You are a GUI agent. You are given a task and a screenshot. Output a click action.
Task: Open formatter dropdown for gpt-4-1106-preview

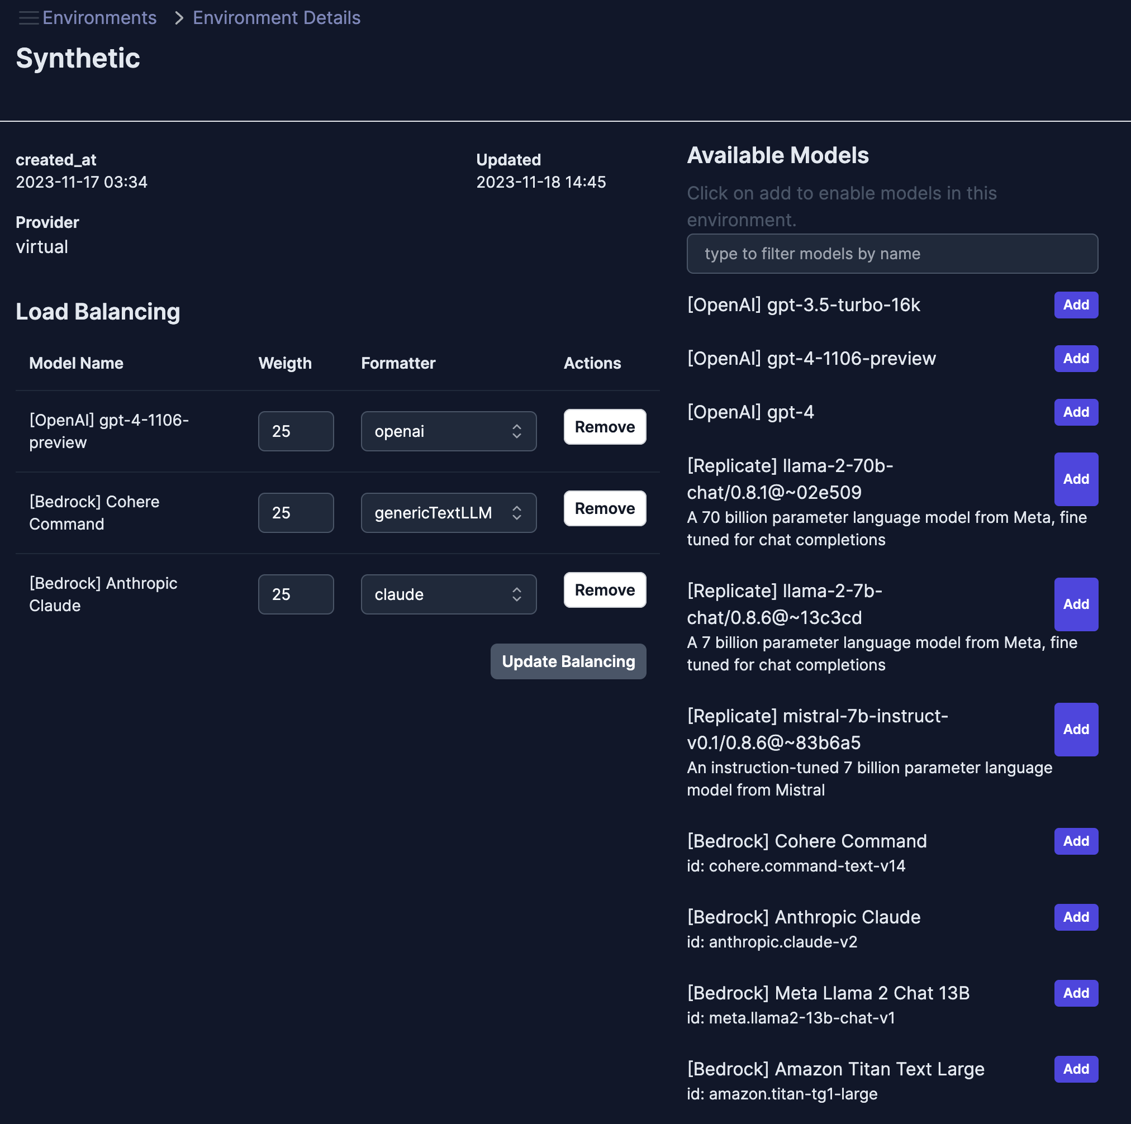(x=448, y=431)
